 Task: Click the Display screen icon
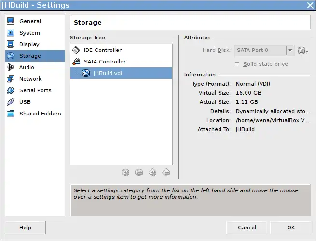[x=11, y=44]
